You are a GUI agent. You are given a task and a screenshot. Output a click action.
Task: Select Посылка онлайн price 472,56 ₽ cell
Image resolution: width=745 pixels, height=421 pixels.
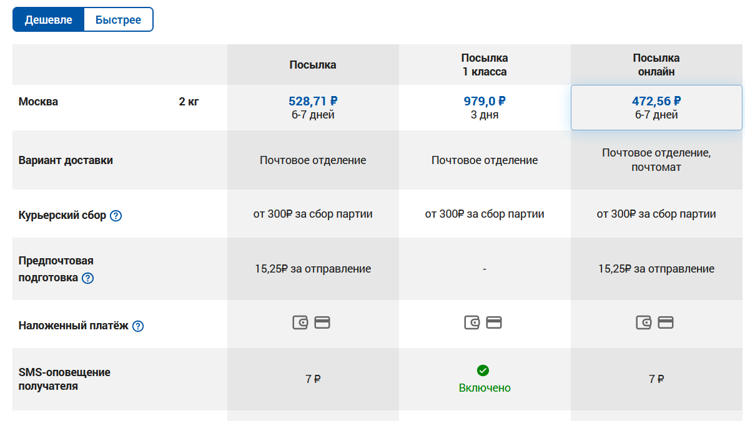pos(656,107)
